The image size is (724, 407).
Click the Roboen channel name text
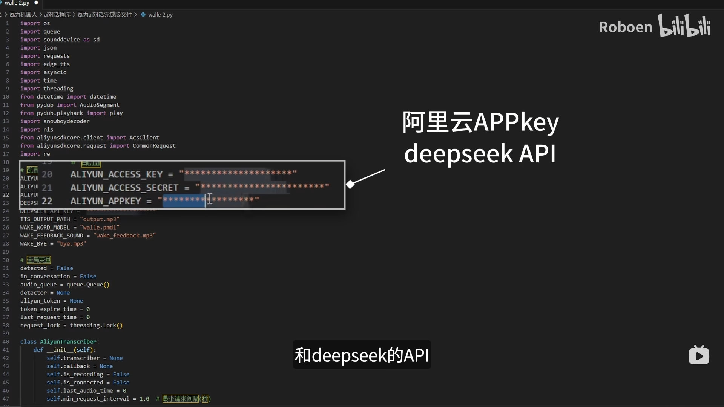click(625, 27)
